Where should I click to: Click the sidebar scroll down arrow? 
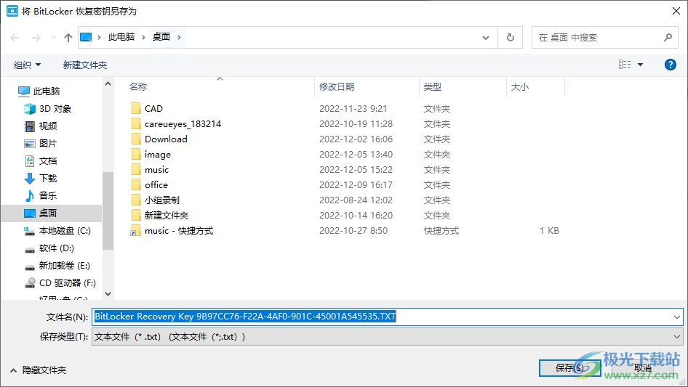click(x=108, y=294)
